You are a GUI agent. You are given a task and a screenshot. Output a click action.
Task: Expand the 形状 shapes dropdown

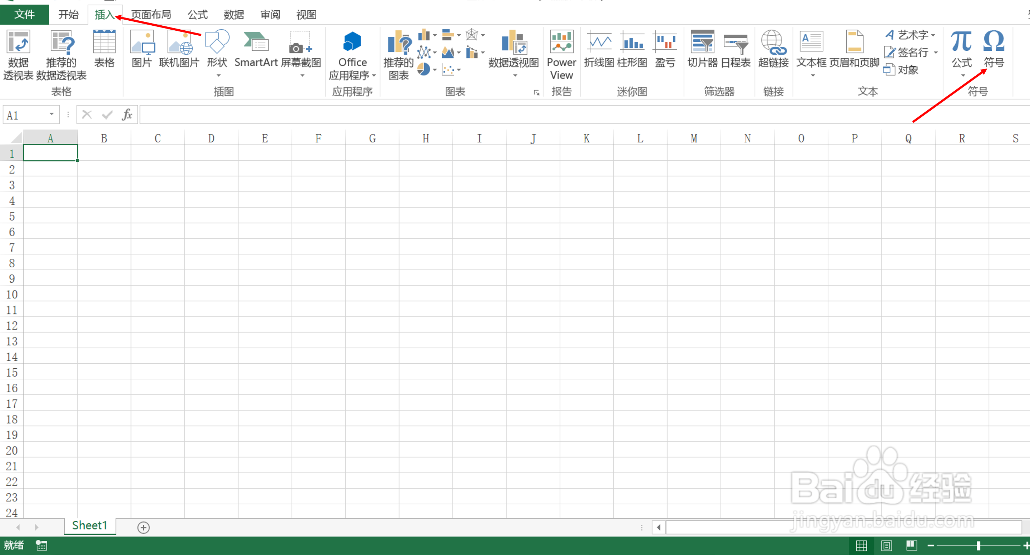[x=218, y=75]
